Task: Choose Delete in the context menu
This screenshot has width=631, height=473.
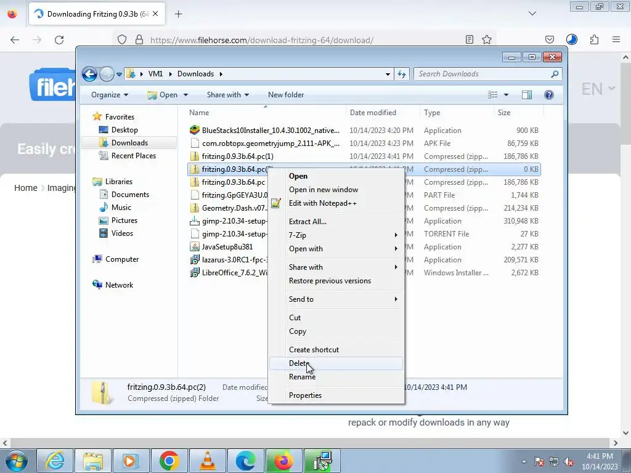Action: [336, 363]
